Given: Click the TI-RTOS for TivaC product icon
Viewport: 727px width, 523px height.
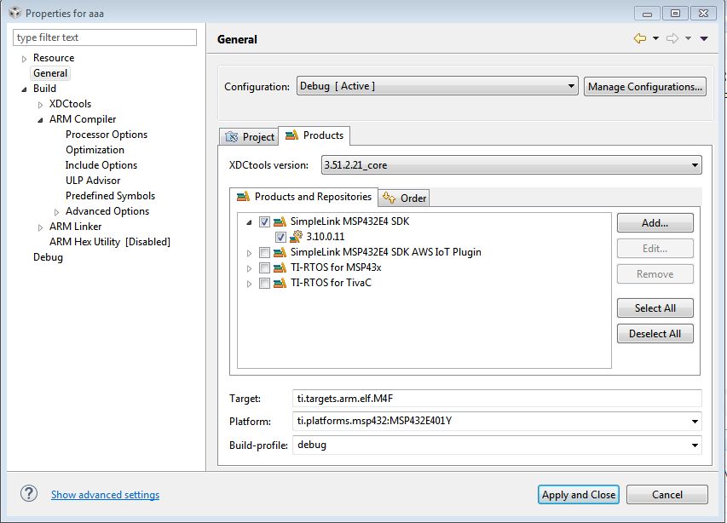Looking at the screenshot, I should point(280,283).
